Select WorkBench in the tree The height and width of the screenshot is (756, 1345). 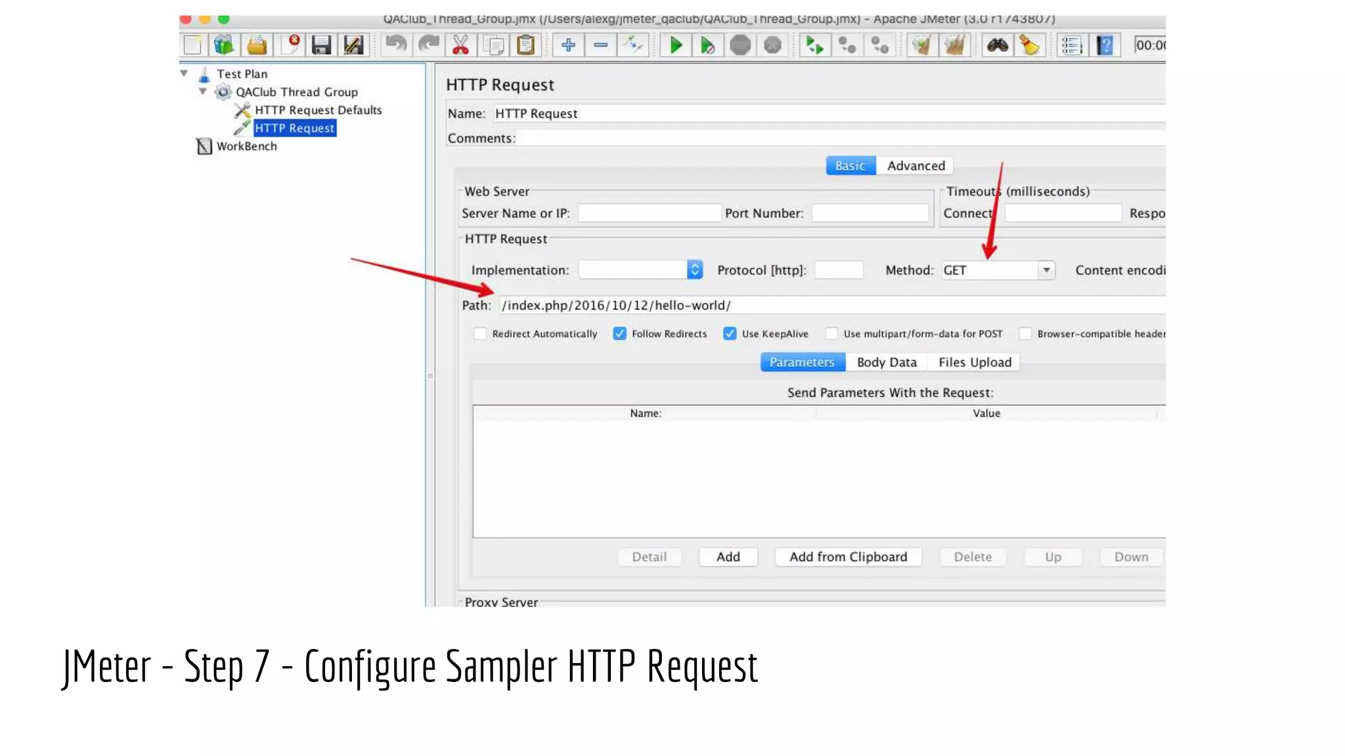click(246, 146)
